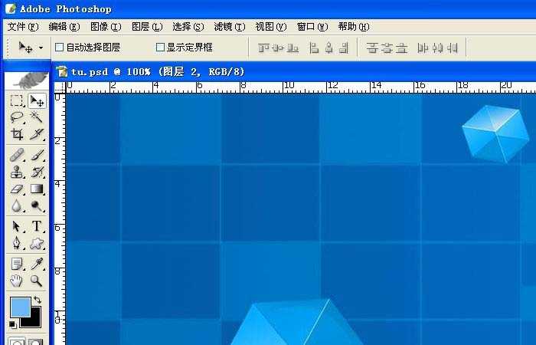Distribute right edges in options bar
The height and width of the screenshot is (345, 536).
click(453, 48)
